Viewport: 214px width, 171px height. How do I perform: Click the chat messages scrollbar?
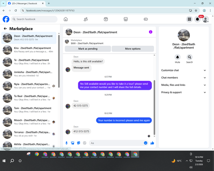coord(154,108)
